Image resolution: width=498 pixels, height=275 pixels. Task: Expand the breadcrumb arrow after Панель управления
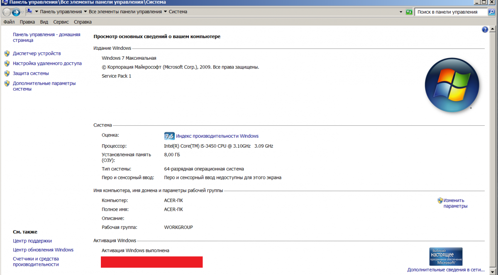85,12
